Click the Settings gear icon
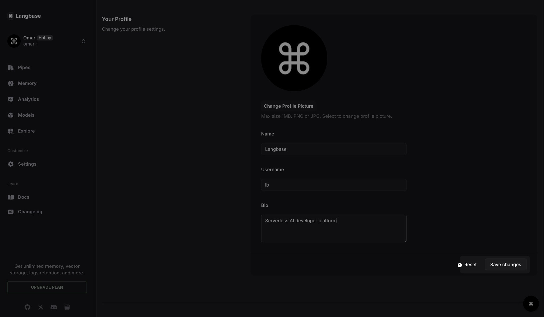 (11, 164)
